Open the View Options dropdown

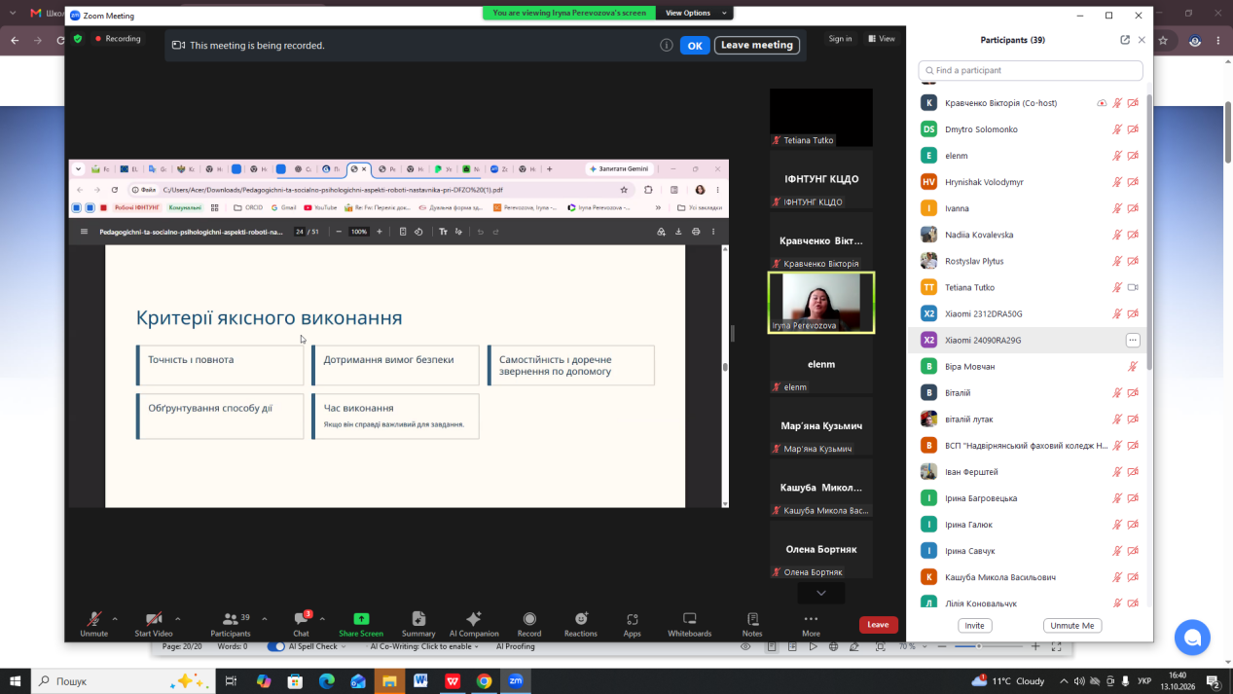[695, 13]
